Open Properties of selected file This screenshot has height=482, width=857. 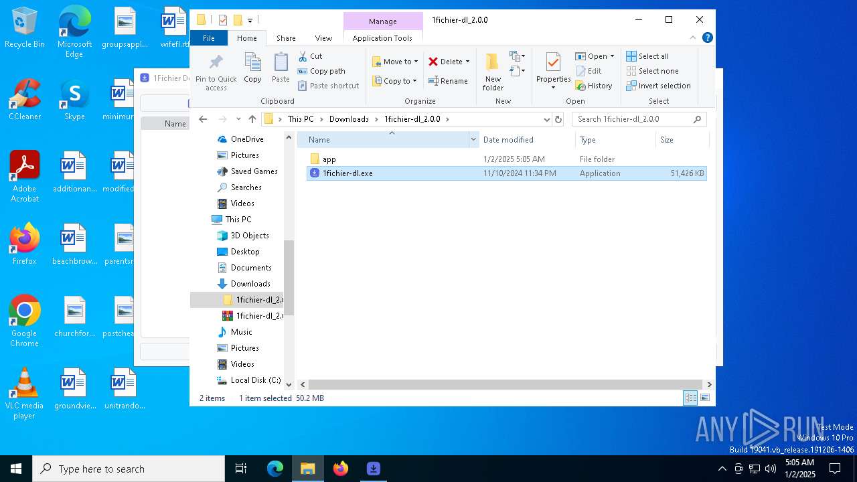click(553, 72)
